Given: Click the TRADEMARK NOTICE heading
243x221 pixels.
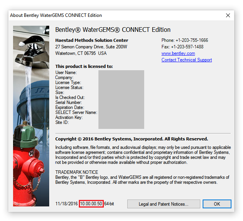Looking at the screenshot, I should pos(77,172).
